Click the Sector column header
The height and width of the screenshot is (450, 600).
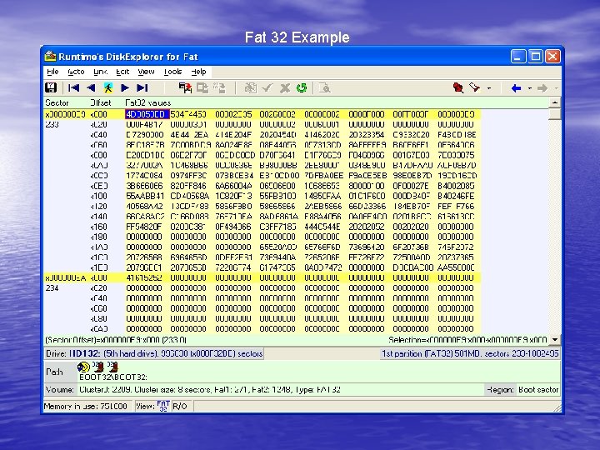coord(57,103)
